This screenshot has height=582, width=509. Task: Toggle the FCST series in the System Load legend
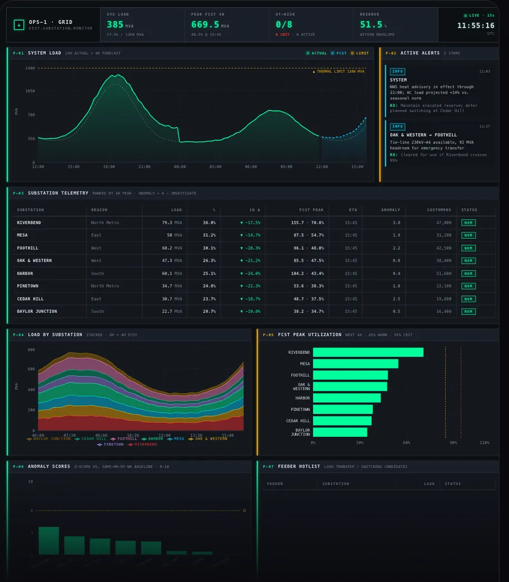click(339, 53)
